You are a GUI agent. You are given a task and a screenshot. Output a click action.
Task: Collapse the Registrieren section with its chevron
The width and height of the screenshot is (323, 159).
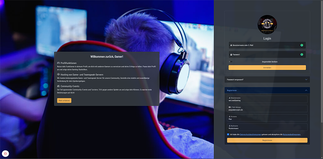[306, 90]
